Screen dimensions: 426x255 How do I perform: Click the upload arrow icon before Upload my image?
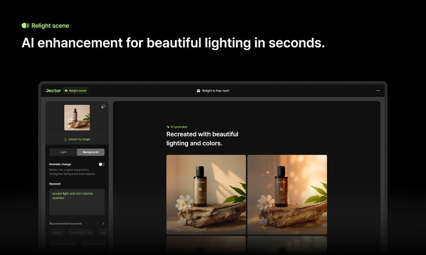65,139
